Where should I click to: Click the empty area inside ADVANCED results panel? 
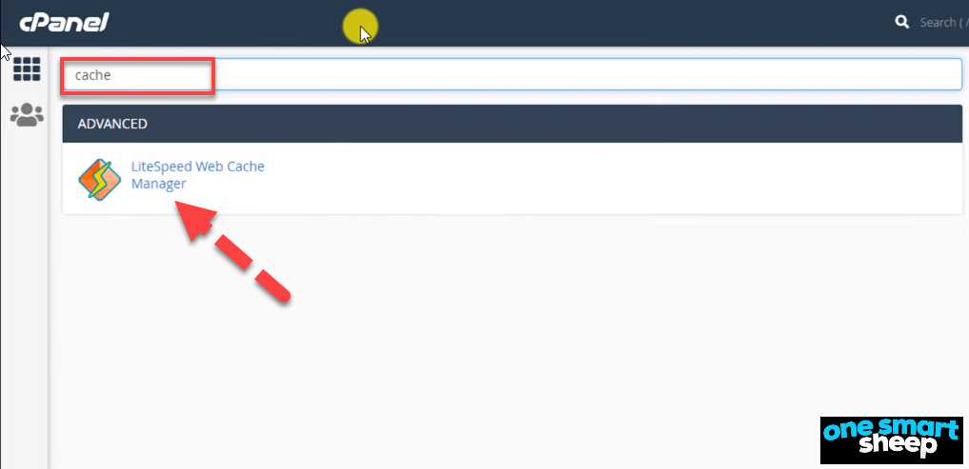pyautogui.click(x=612, y=179)
